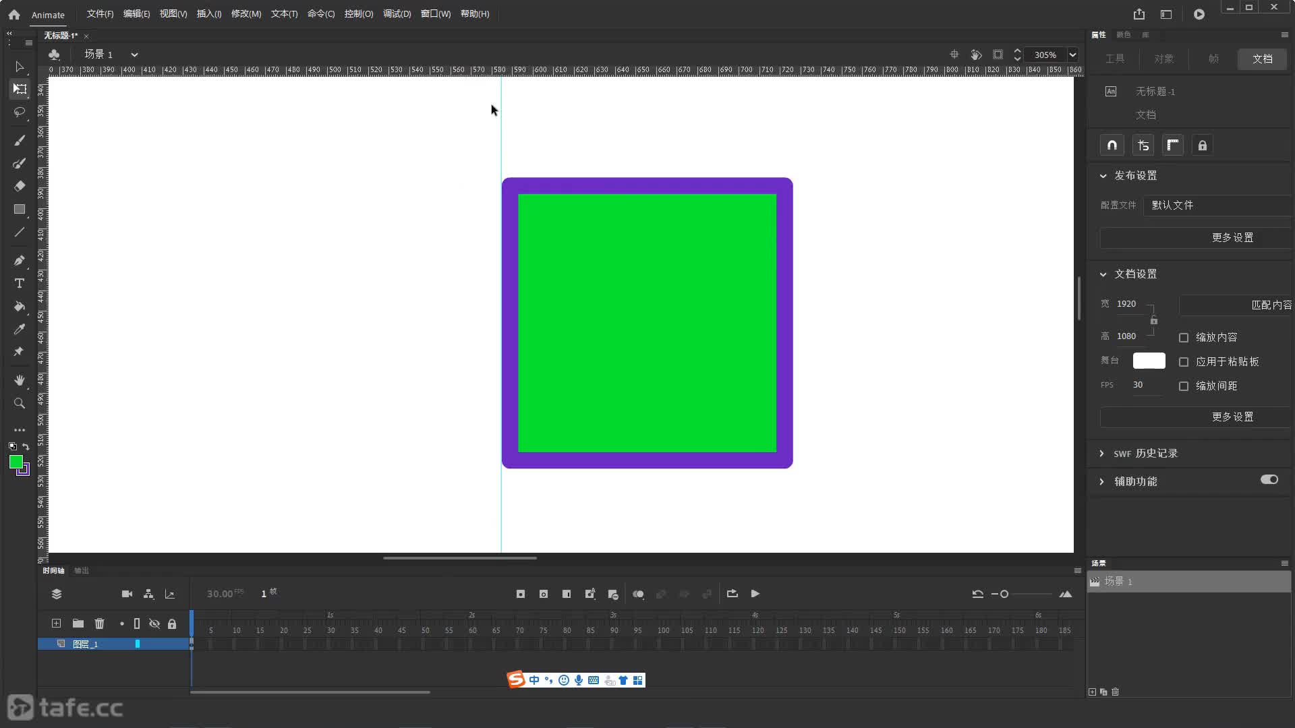Click the 匹配内容 button

click(1236, 305)
